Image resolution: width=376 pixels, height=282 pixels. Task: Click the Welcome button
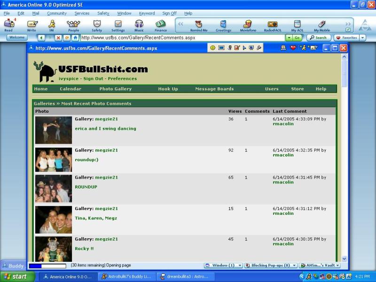point(17,38)
